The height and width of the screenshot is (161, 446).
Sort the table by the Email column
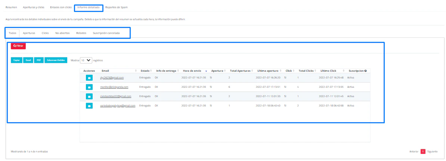[119, 71]
